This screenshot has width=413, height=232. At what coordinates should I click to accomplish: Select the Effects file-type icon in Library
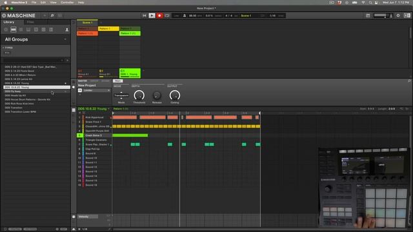(x=36, y=30)
